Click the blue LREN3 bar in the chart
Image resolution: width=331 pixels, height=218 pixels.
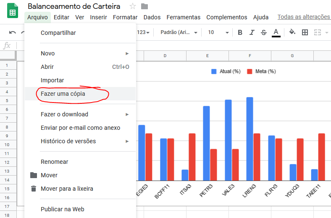(250, 139)
